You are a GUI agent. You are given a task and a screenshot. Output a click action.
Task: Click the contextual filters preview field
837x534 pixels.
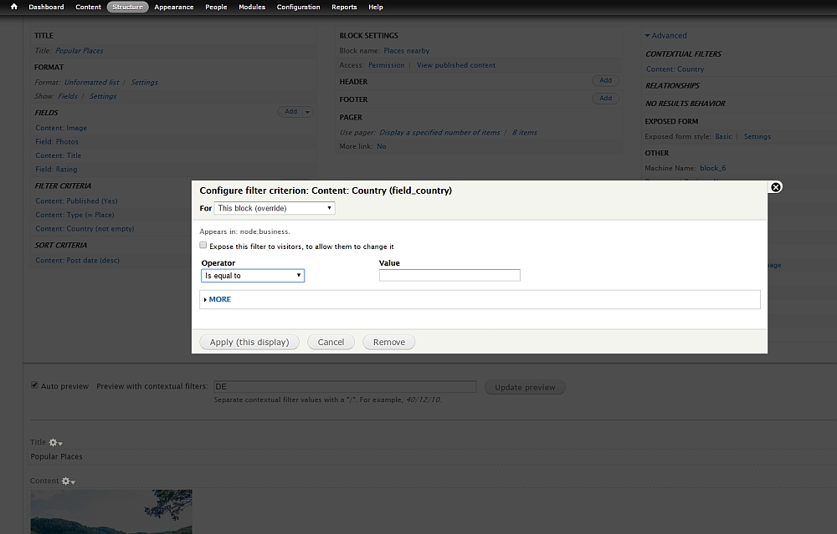pos(345,387)
